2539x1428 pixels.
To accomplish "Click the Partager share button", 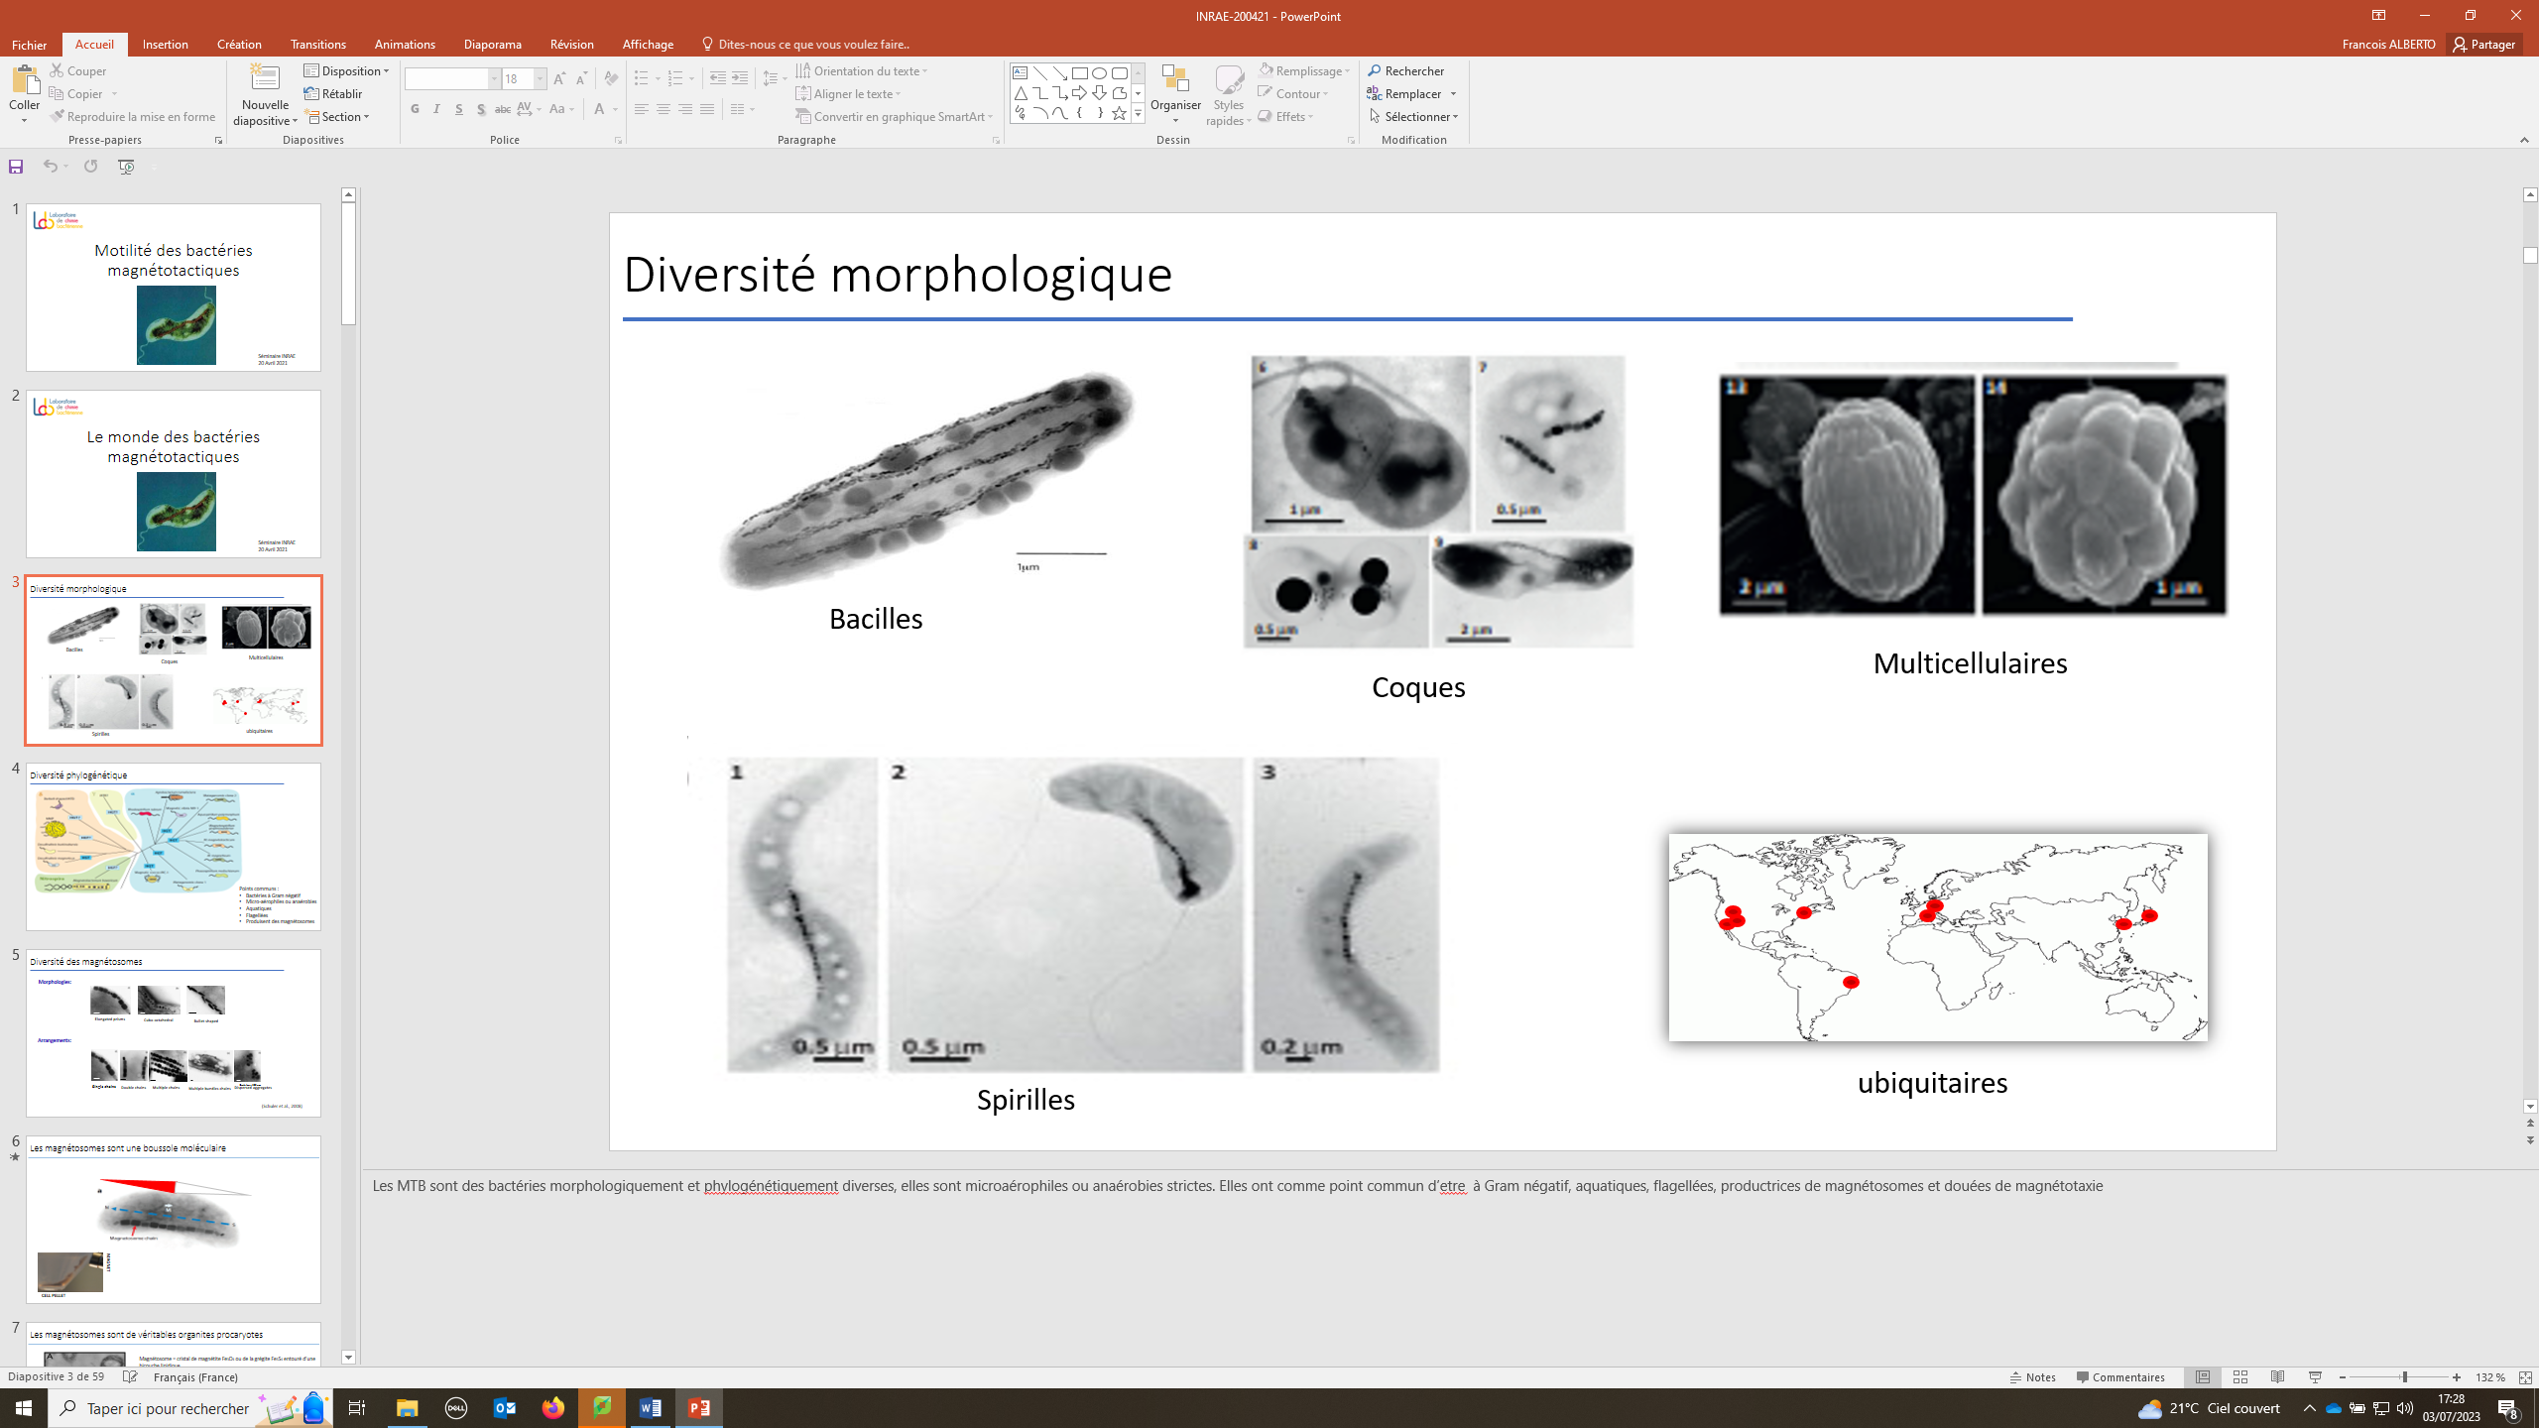I will point(2484,44).
